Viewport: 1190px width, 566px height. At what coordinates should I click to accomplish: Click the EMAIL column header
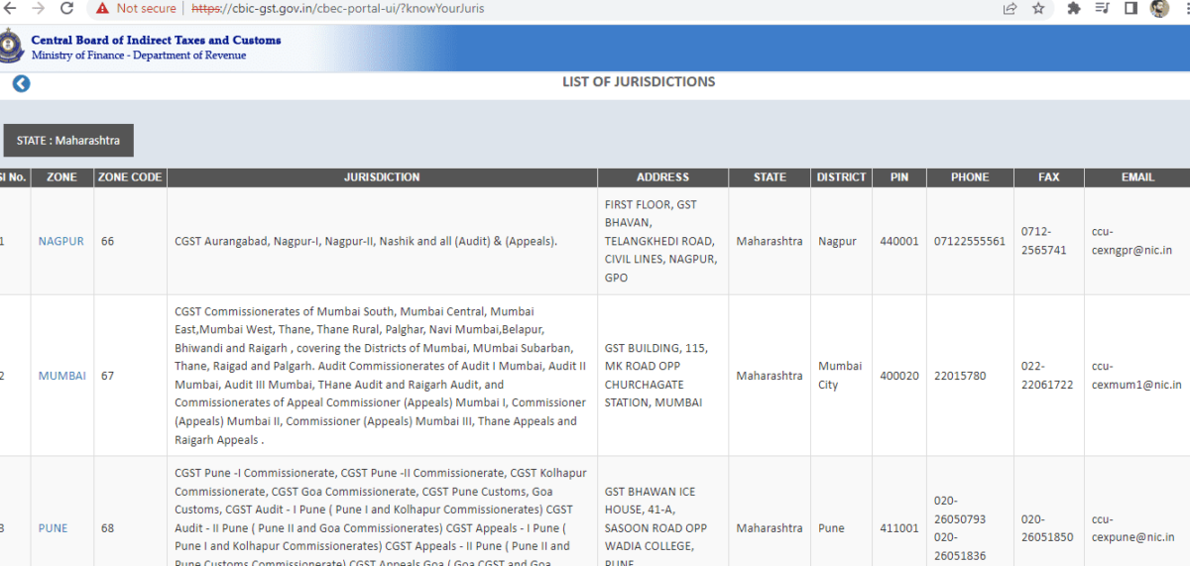[x=1137, y=177]
